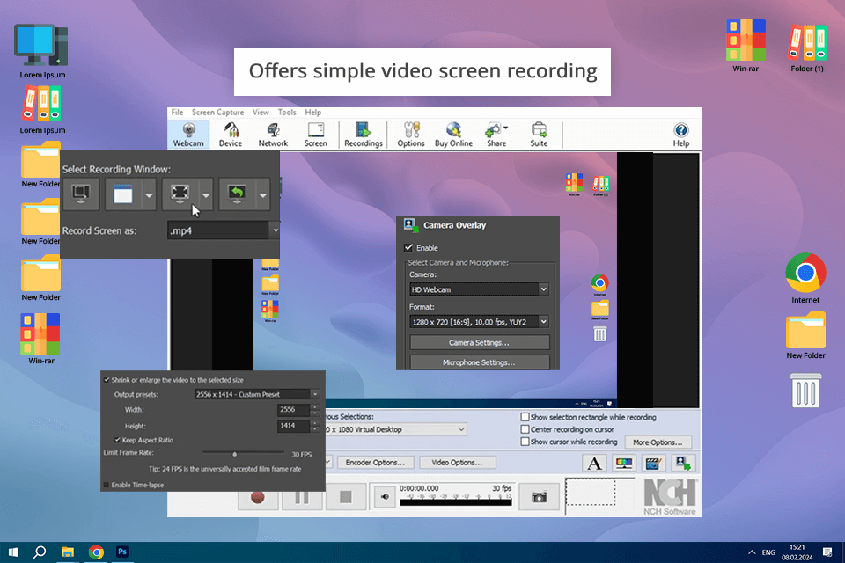Click the Camera Settings button
This screenshot has width=845, height=563.
(x=479, y=342)
